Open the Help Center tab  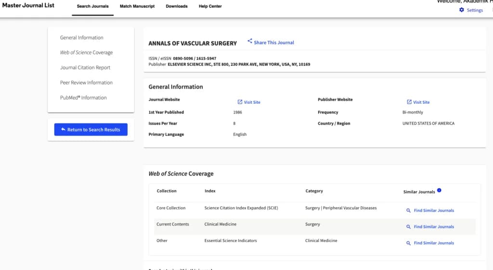coord(210,6)
